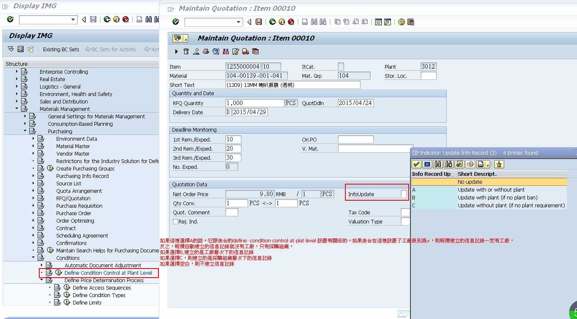
Task: Click the RFQ Quantity input field
Action: [x=255, y=103]
